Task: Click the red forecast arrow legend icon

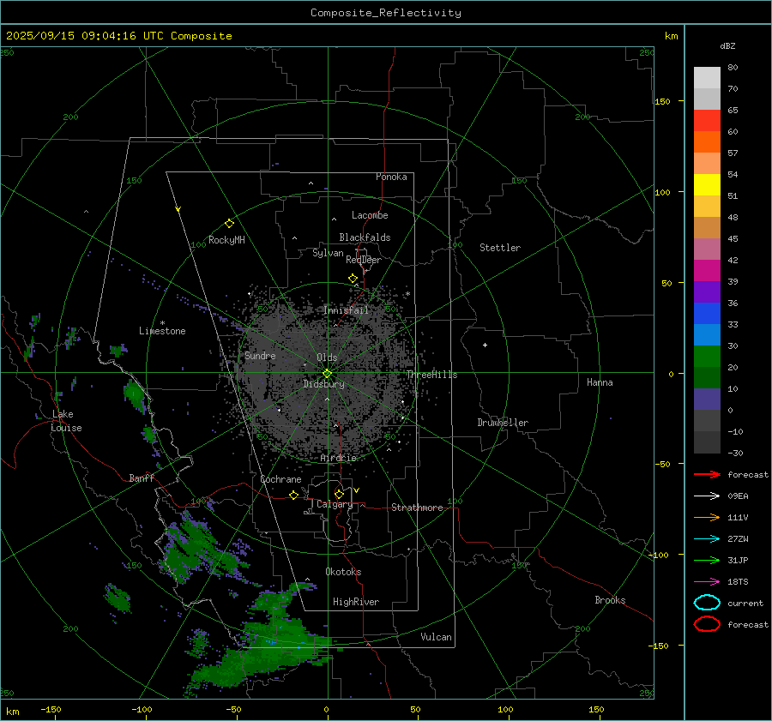Action: point(707,474)
